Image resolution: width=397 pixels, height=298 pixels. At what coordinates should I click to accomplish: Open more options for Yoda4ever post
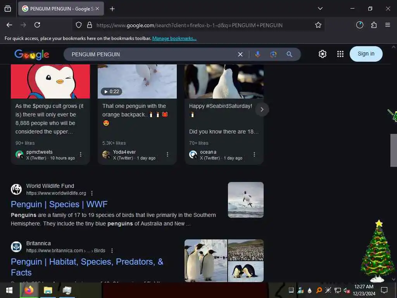[x=167, y=154]
